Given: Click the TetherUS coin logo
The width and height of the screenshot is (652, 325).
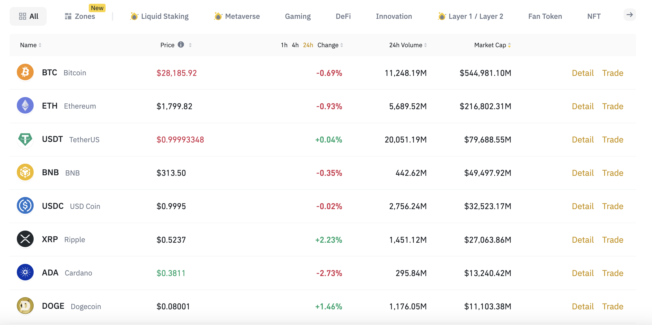Looking at the screenshot, I should [25, 139].
